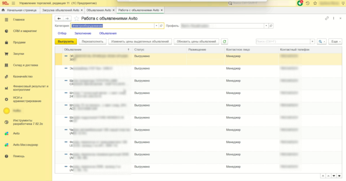Switch to the Объявления Avito tab
This screenshot has height=181, width=346.
click(x=99, y=10)
